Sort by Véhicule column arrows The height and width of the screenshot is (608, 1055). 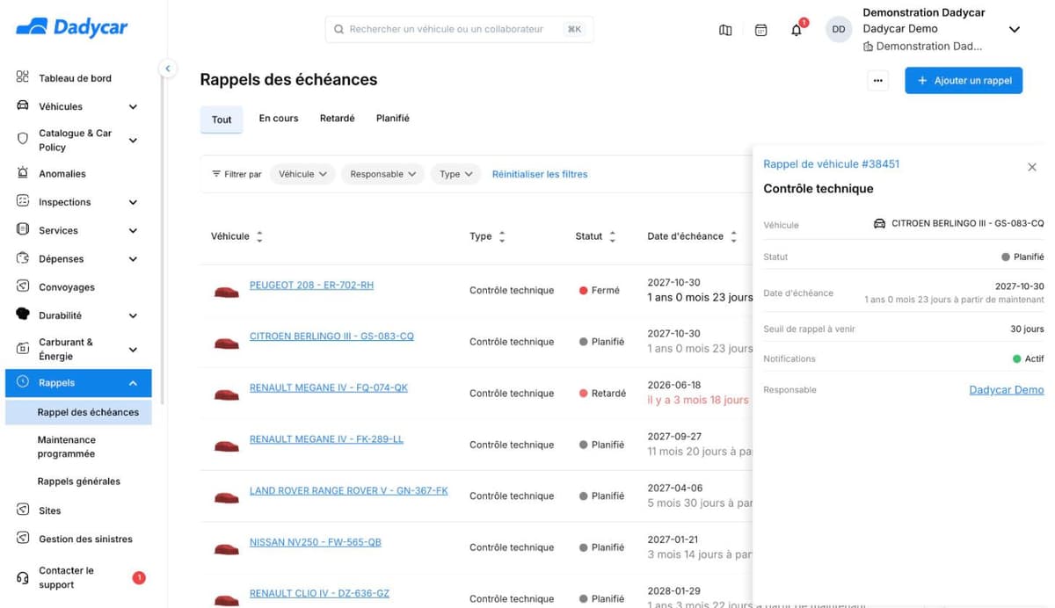(x=259, y=236)
